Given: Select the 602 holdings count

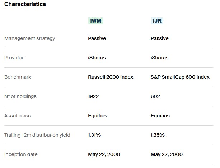Looking at the screenshot, I should (155, 96).
